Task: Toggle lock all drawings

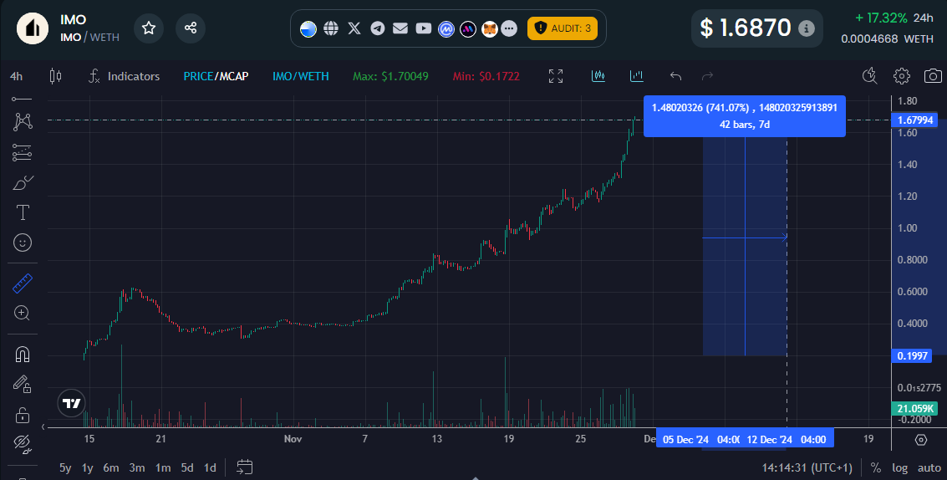Action: coord(23,415)
